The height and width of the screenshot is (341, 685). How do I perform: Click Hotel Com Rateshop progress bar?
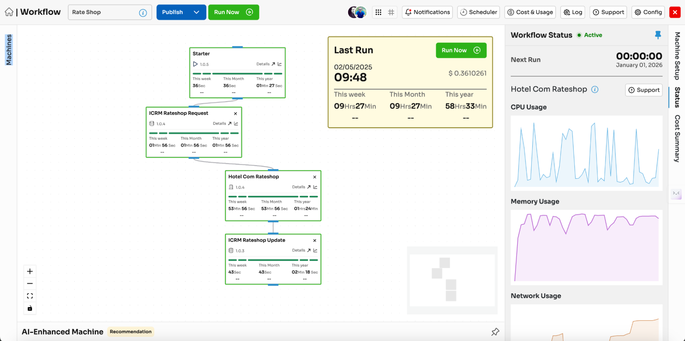(x=273, y=197)
